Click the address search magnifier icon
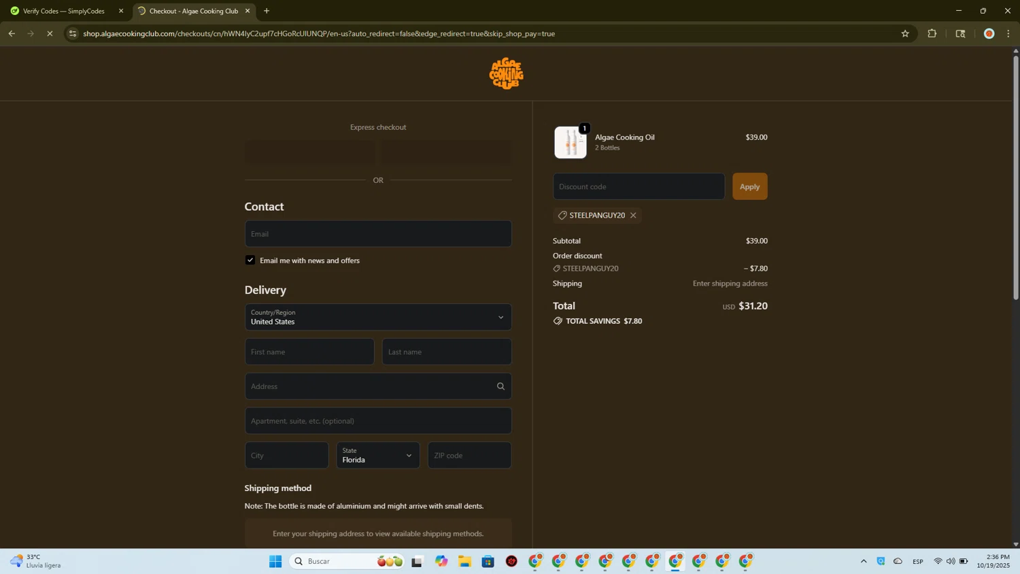This screenshot has width=1020, height=574. pos(500,386)
